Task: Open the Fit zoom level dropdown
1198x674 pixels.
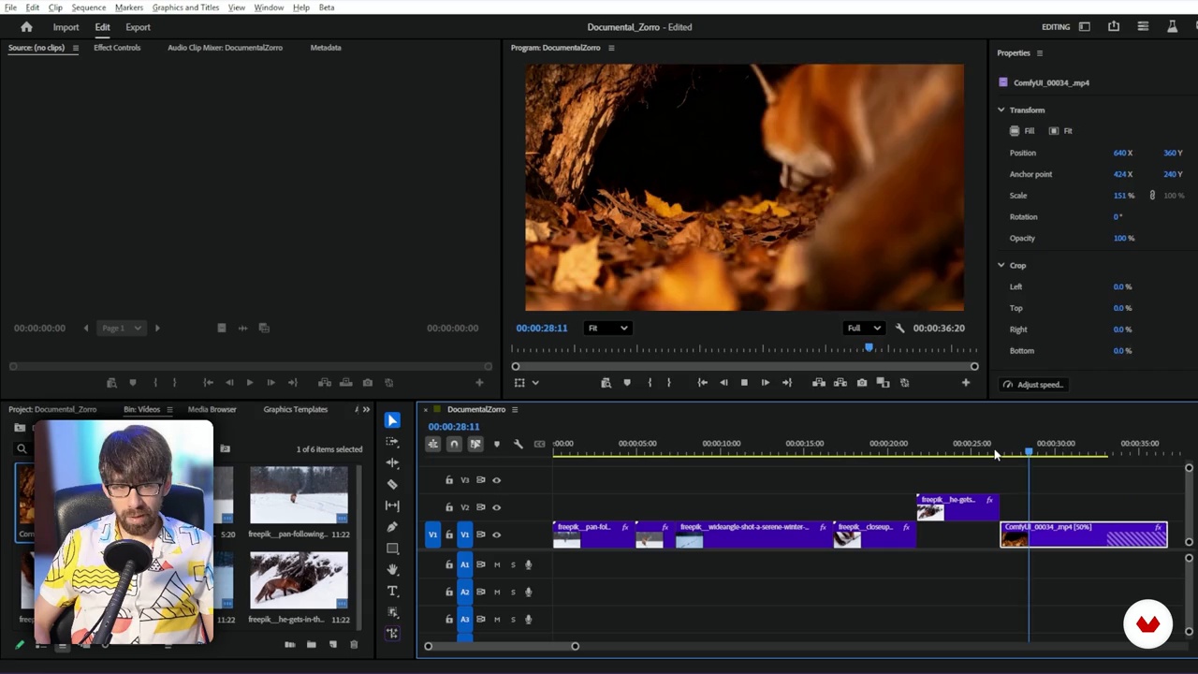Action: tap(606, 328)
